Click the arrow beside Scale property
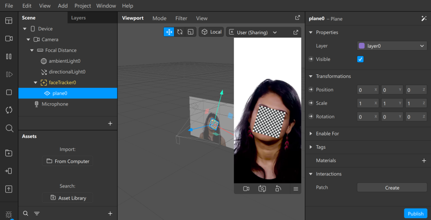Image resolution: width=431 pixels, height=220 pixels. coord(311,103)
